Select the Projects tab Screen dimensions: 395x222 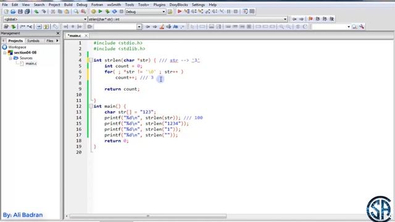15,41
